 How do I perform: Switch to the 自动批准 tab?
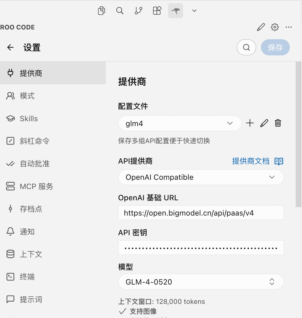[x=53, y=164]
